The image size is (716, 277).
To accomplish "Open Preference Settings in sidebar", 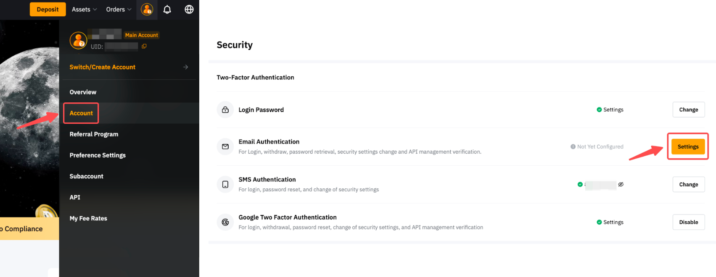I will pos(98,155).
